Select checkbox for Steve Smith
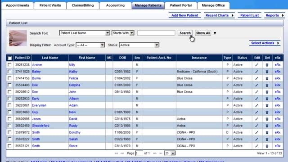The height and width of the screenshot is (162, 288). point(9,146)
